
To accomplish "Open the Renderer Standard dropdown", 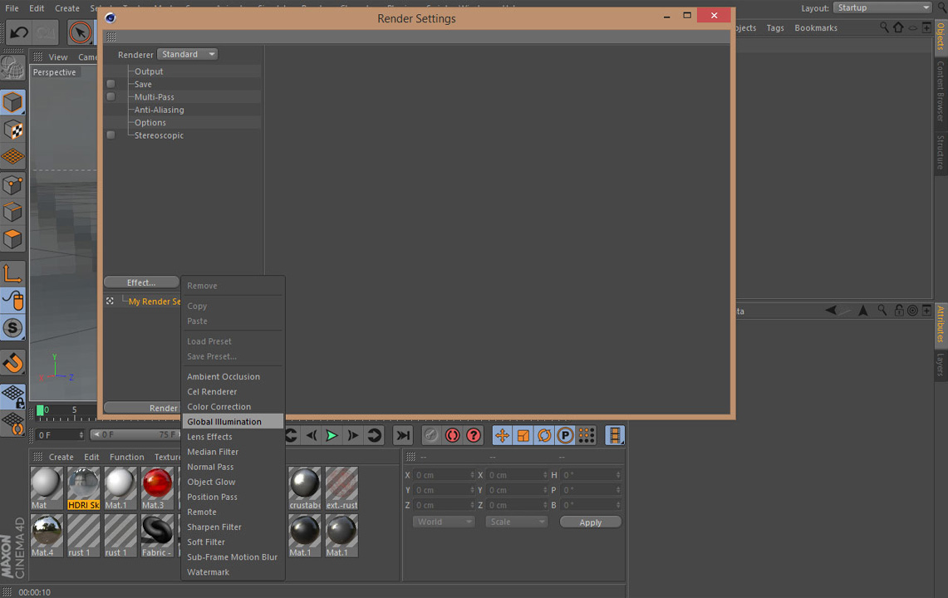I will tap(187, 53).
